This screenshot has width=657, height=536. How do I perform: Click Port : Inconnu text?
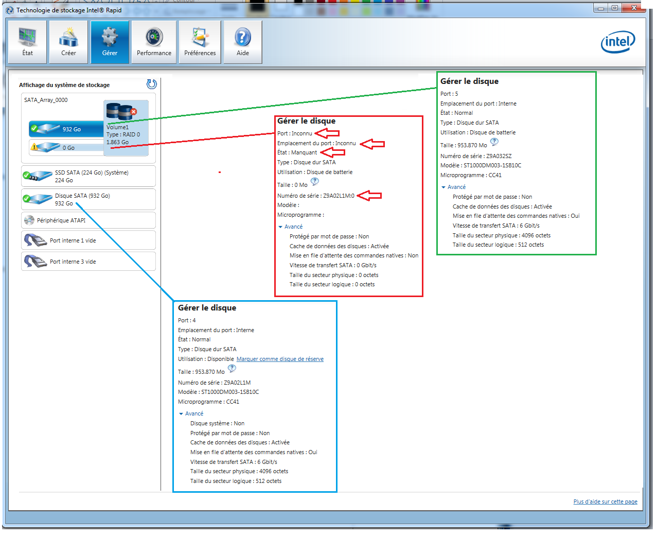point(295,133)
